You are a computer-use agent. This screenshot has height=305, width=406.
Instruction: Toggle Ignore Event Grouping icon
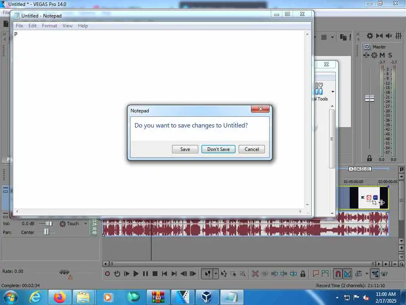[x=384, y=274]
